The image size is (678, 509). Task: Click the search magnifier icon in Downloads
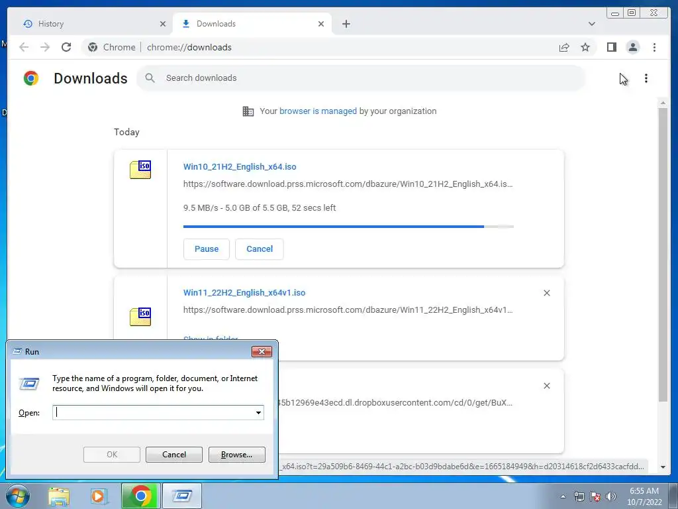tap(150, 78)
